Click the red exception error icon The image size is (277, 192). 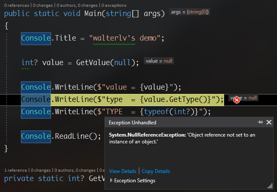click(237, 100)
